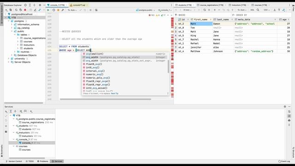Viewport: 295px width, 166px height.
Task: Open the Version Control tool window
Action: 14,161
